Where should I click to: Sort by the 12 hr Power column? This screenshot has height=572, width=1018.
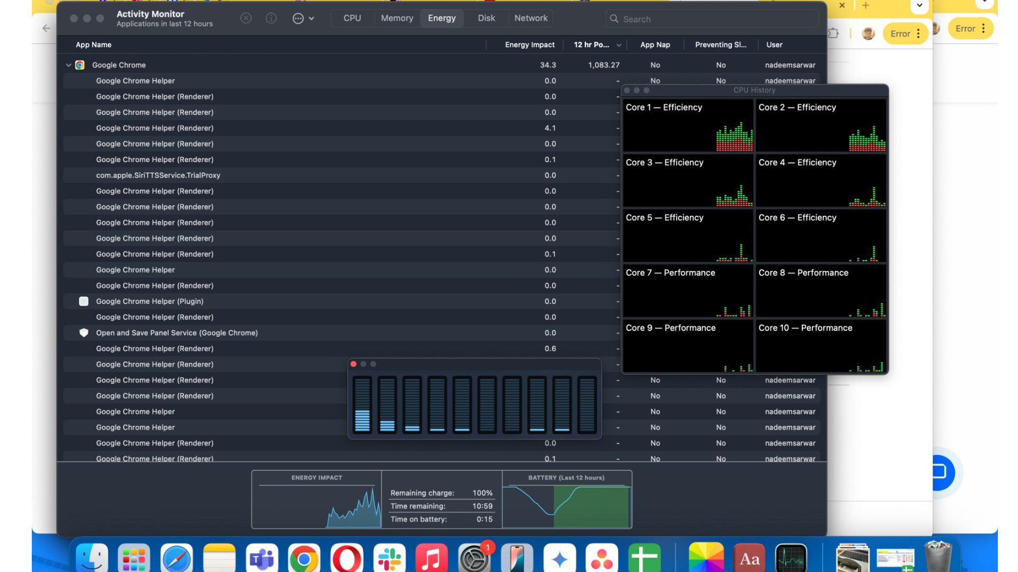[591, 45]
